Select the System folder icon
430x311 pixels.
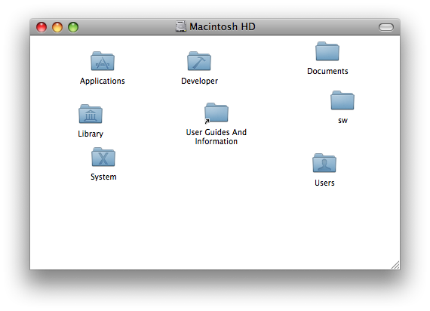click(x=103, y=157)
